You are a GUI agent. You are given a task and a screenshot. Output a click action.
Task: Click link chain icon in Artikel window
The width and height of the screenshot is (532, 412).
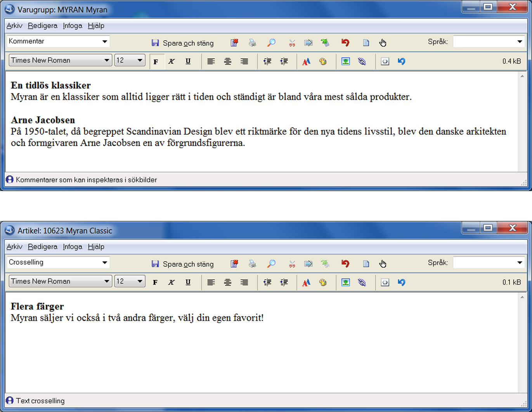pyautogui.click(x=362, y=282)
